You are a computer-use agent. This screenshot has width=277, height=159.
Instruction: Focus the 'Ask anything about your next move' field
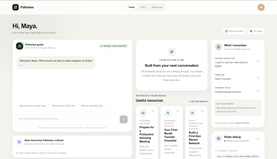[68, 119]
